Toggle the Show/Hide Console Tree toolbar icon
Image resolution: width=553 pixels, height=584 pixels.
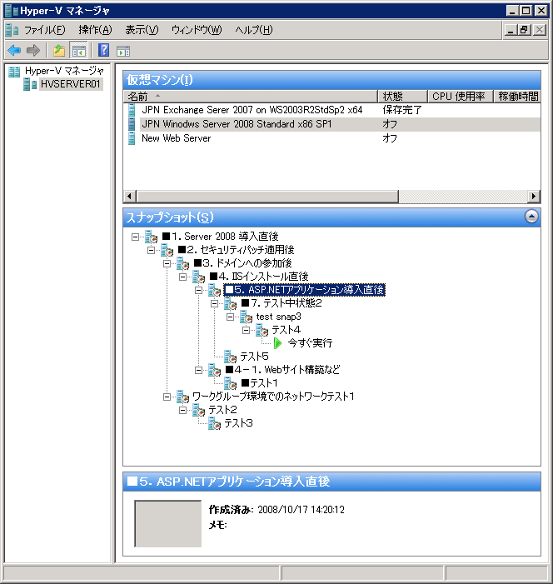[x=78, y=50]
